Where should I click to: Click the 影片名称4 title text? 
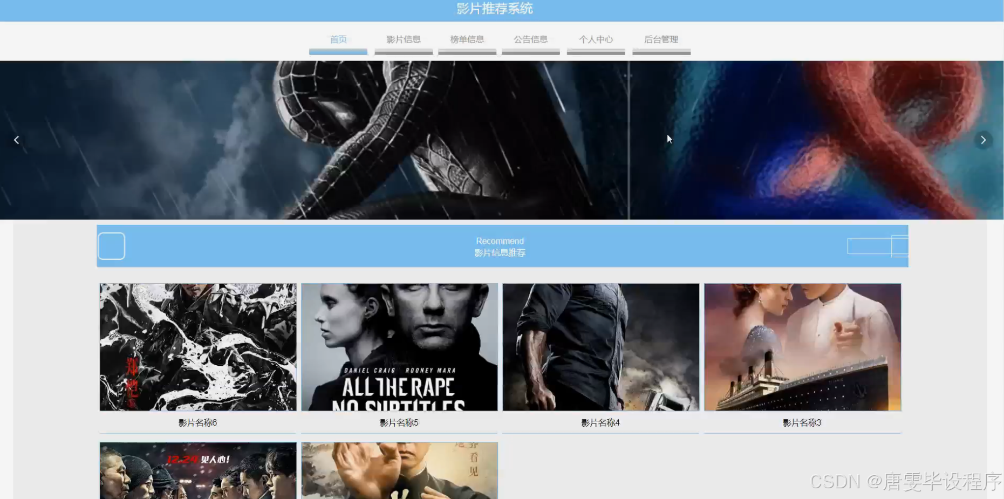pyautogui.click(x=600, y=423)
